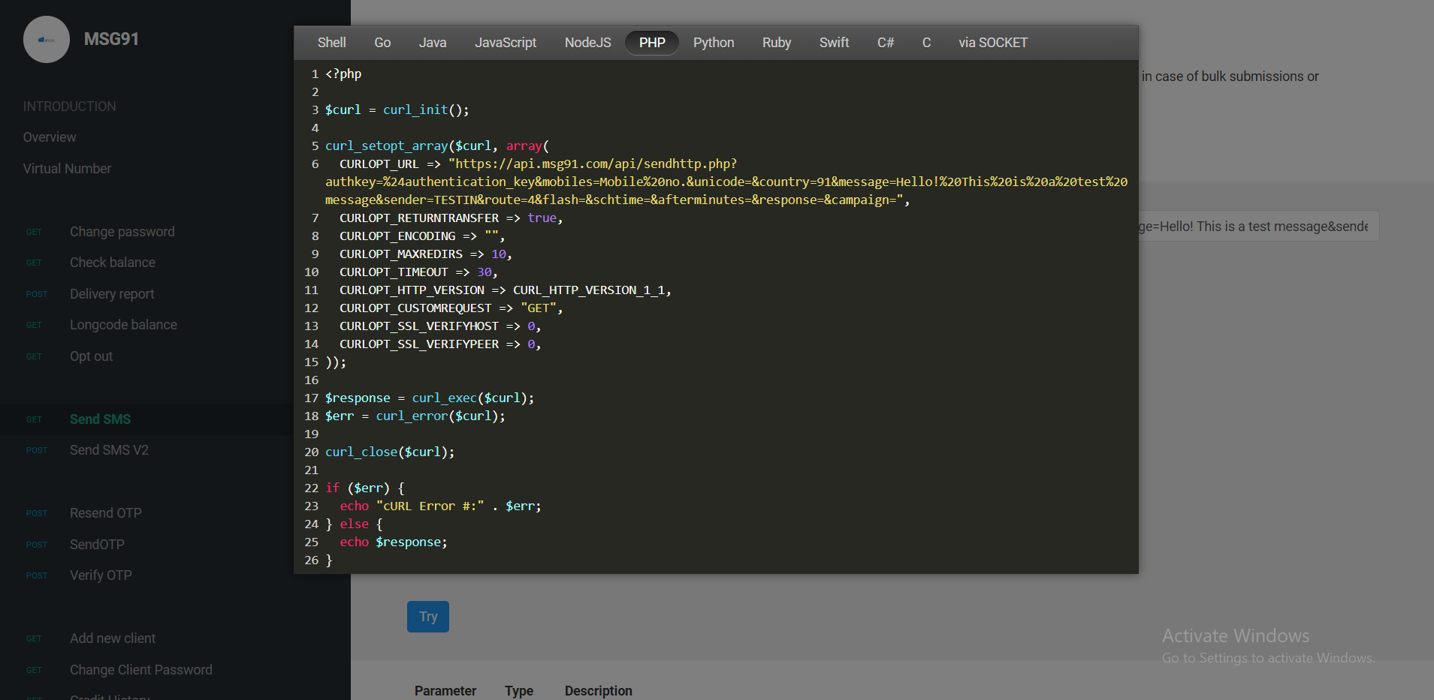The height and width of the screenshot is (700, 1434).
Task: Open the Resend OTP endpoint
Action: coord(105,513)
